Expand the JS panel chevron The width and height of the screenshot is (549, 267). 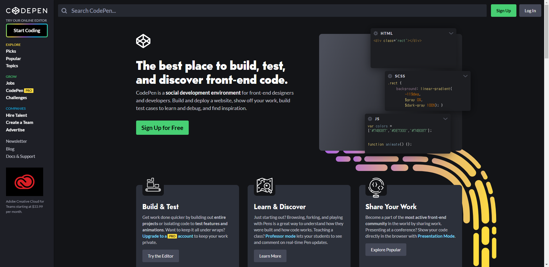tap(445, 119)
